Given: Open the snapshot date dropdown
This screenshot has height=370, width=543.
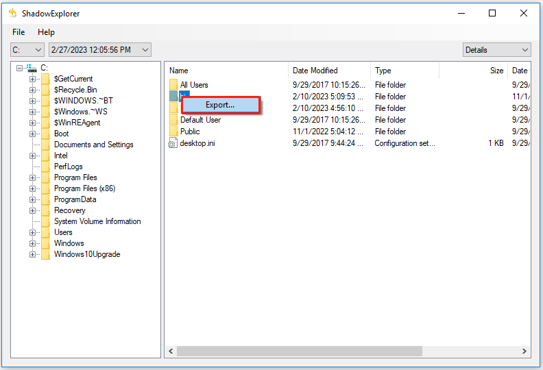Looking at the screenshot, I should [99, 50].
